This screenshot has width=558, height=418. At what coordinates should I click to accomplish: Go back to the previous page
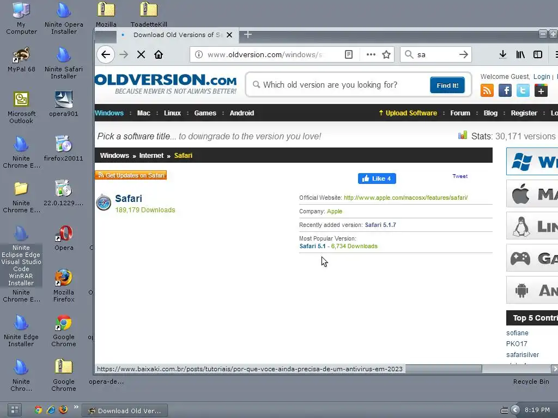coord(106,54)
